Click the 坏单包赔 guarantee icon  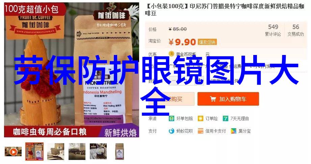coord(171,118)
